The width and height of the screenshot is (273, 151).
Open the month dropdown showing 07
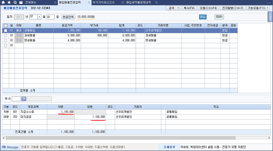[39, 17]
